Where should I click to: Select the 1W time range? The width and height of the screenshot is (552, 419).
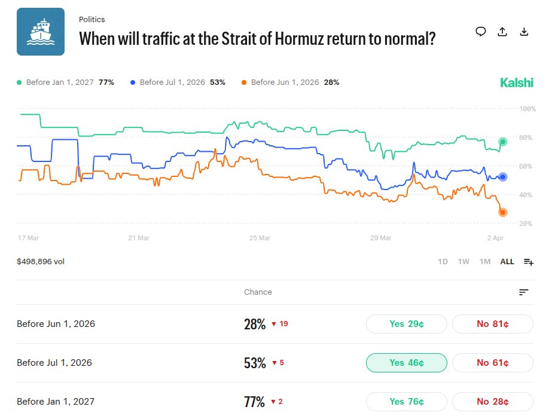coord(463,262)
